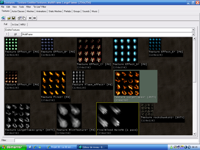This screenshot has height=150, width=200.
Task: Select the Effect_C texture thumbnail
Action: click(89, 50)
